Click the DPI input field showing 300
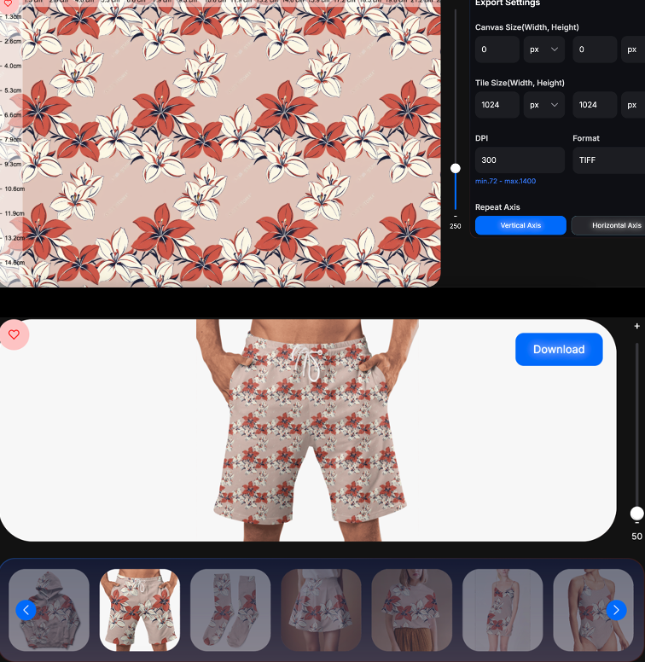Image resolution: width=645 pixels, height=662 pixels. coord(520,160)
